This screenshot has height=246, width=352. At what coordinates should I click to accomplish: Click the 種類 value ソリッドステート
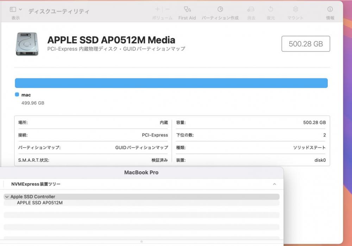pyautogui.click(x=309, y=148)
